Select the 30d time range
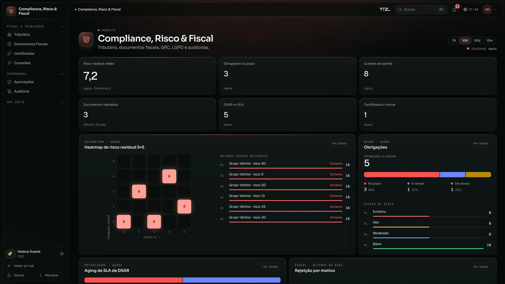The height and width of the screenshot is (284, 505). (x=465, y=40)
